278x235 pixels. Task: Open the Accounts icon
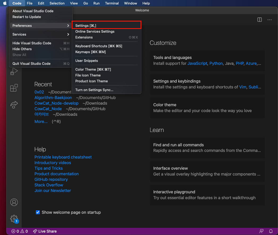pos(14,202)
